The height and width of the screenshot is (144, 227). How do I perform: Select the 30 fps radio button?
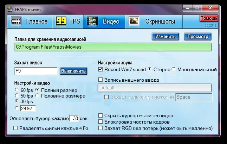click(17, 101)
